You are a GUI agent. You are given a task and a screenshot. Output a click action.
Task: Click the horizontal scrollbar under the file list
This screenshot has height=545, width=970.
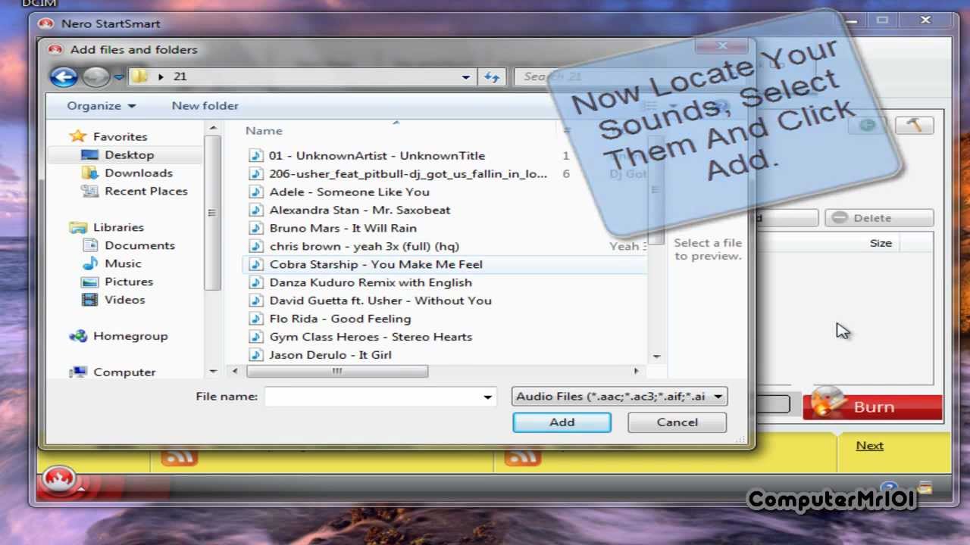(337, 371)
